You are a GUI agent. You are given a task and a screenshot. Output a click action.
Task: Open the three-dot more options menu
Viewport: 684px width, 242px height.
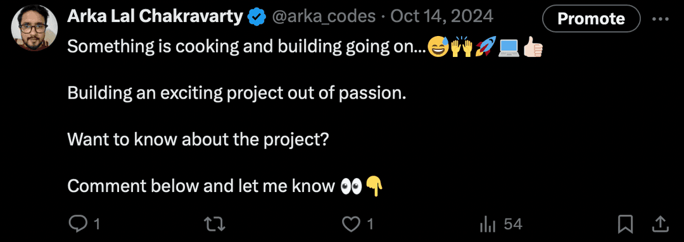coord(660,19)
